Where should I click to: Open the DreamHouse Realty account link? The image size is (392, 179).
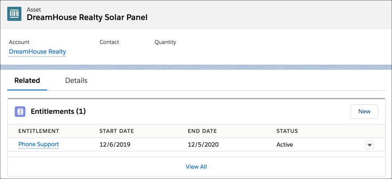coord(37,52)
